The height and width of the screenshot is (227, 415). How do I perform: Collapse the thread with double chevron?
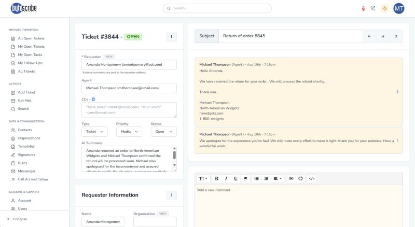coord(396,36)
